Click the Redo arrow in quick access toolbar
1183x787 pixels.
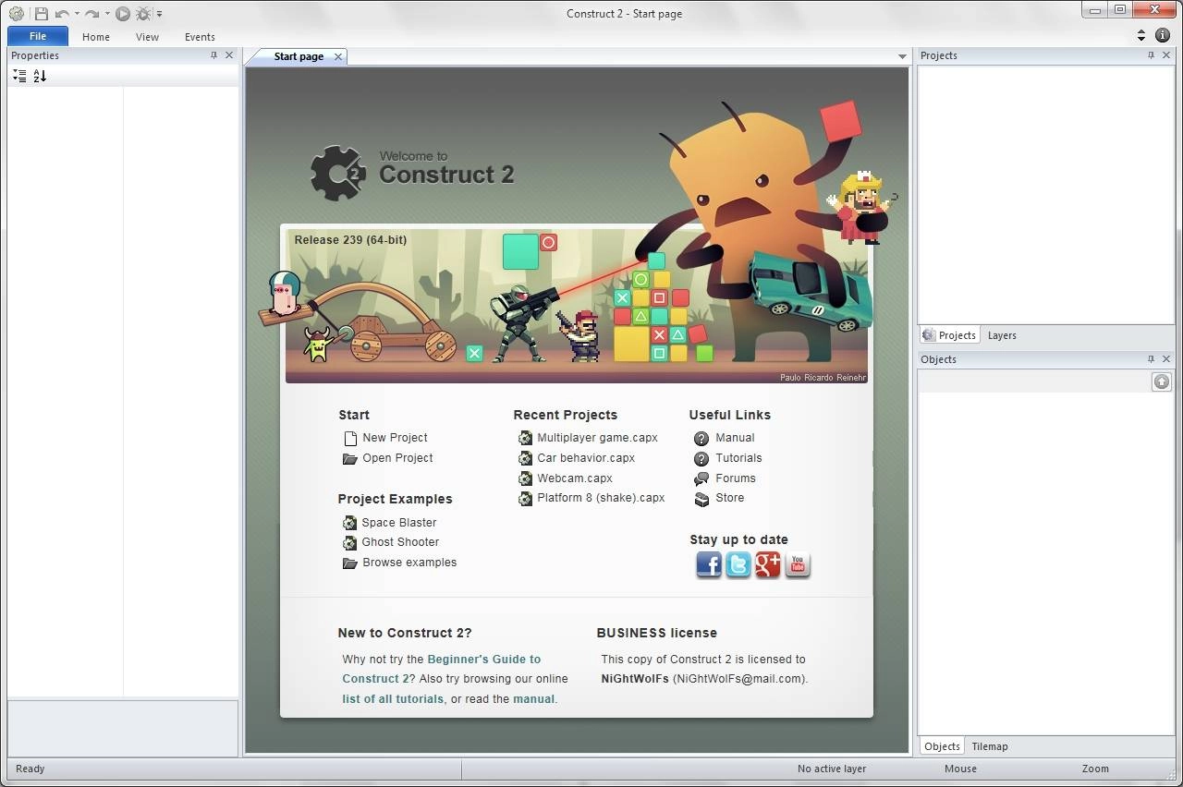click(91, 14)
